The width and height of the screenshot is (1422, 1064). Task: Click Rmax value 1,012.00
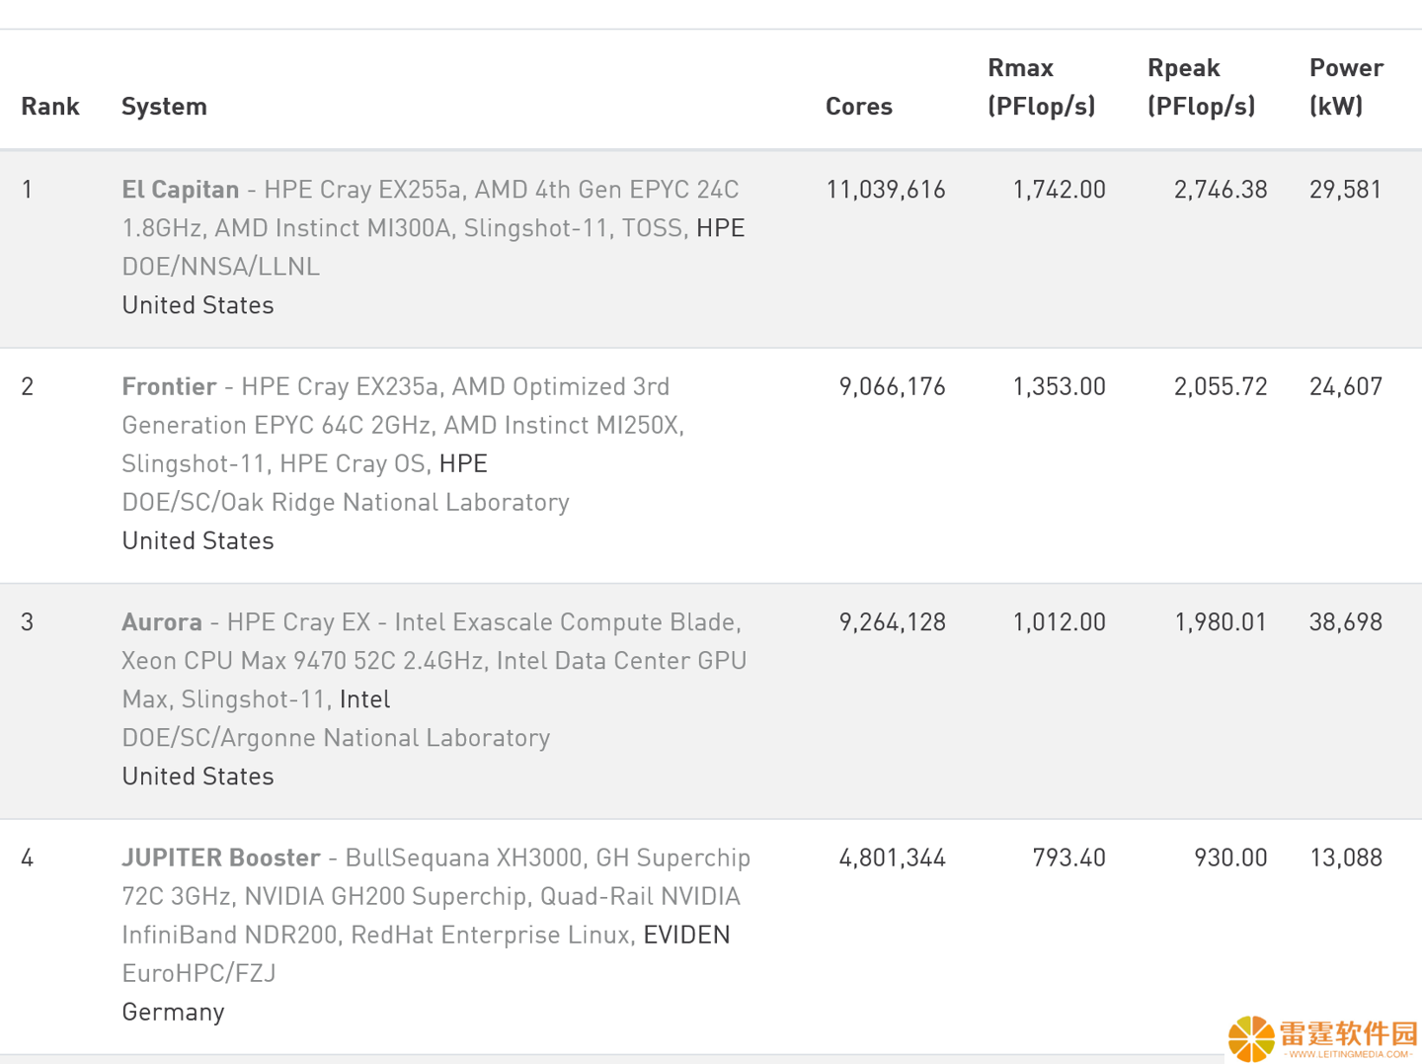(1059, 621)
